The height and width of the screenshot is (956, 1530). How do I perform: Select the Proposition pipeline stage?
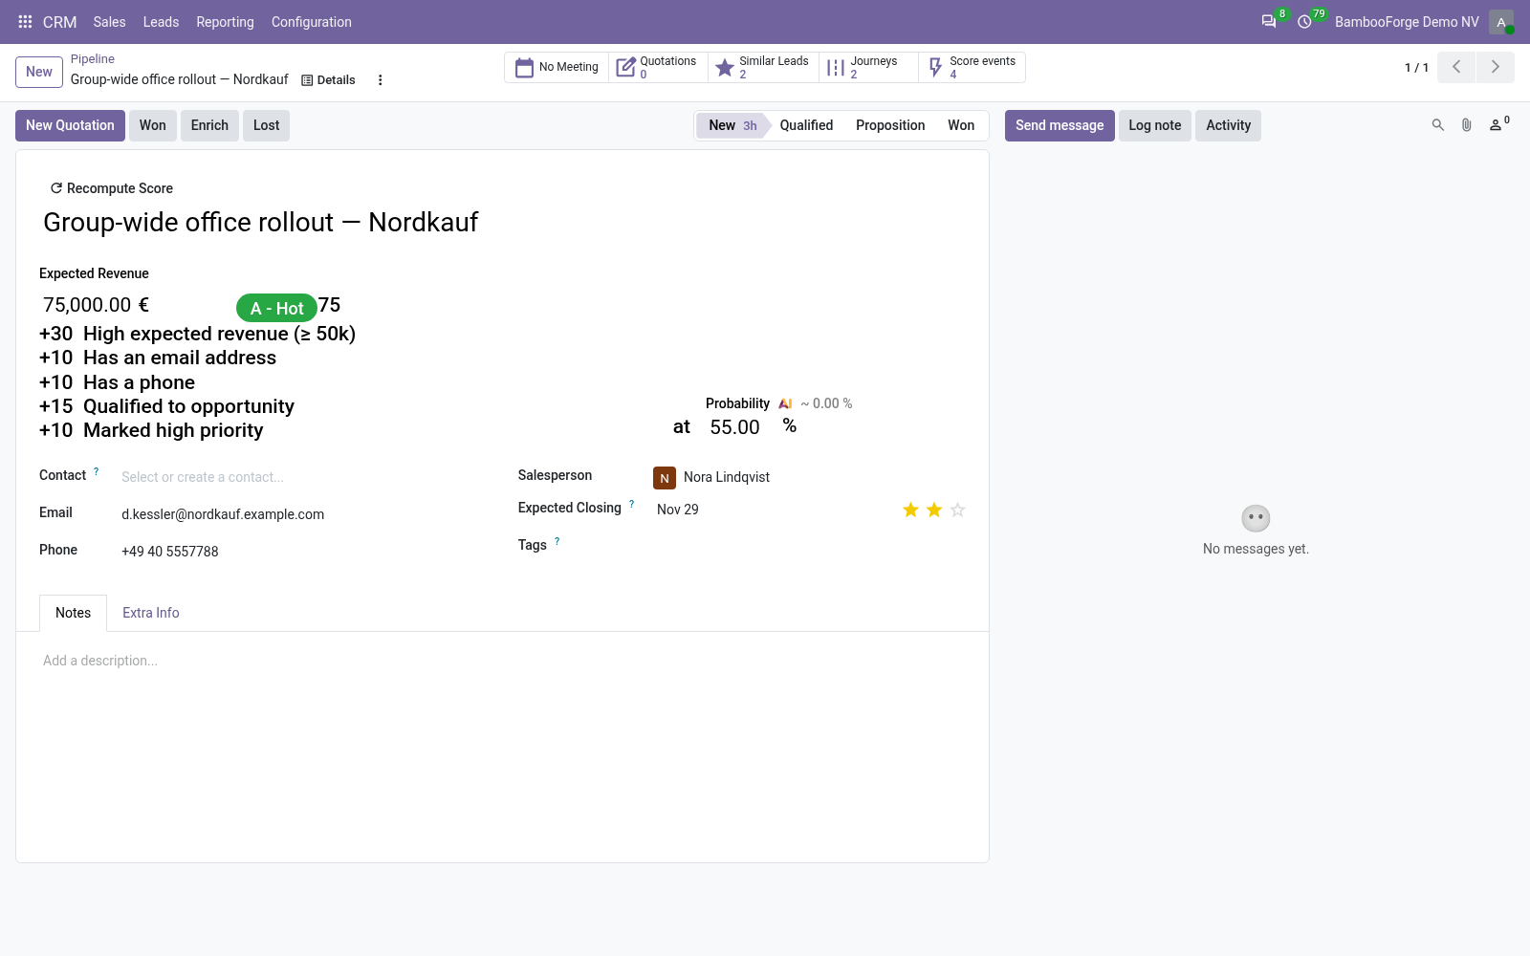[890, 125]
